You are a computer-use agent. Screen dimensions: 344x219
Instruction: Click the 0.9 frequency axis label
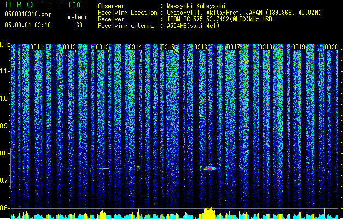pyautogui.click(x=4, y=126)
